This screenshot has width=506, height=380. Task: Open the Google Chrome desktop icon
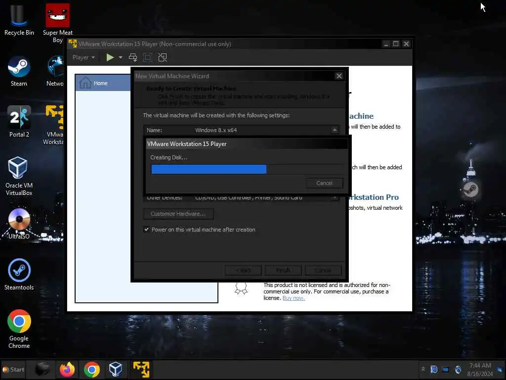(19, 329)
